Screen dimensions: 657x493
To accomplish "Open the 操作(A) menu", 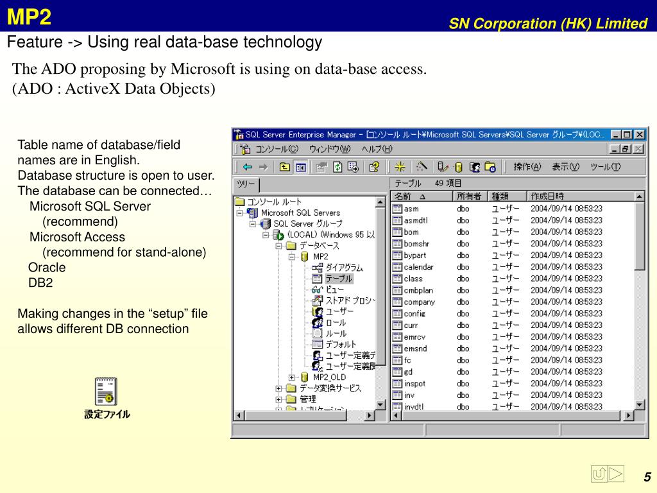I will [x=527, y=168].
